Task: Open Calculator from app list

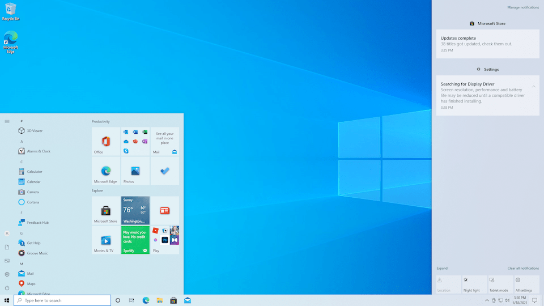Action: click(30, 171)
